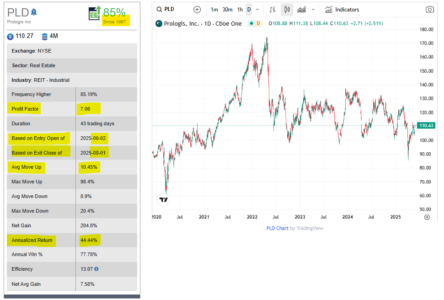The image size is (444, 300).
Task: Select the 1m interval
Action: pyautogui.click(x=214, y=10)
